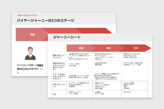
Task: Select the 'メルマガ登録' CTA bullet
Action: click(73, 94)
